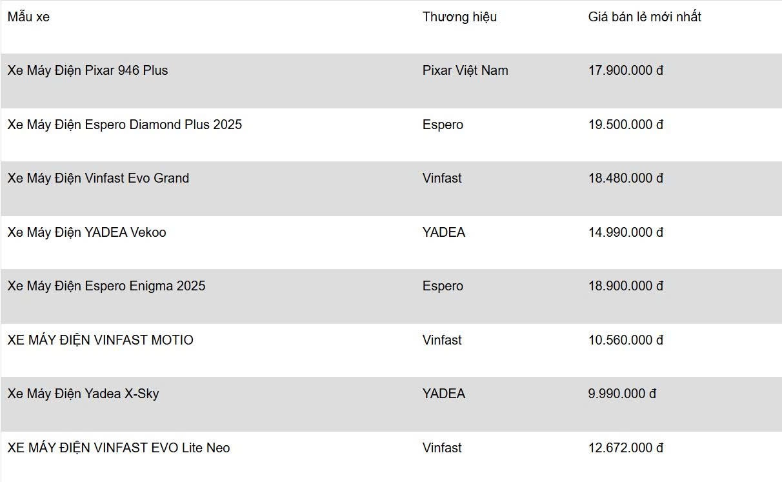Image resolution: width=782 pixels, height=482 pixels.
Task: Select 'Xe Máy Điện Yadea X-Sky' model
Action: click(x=83, y=394)
